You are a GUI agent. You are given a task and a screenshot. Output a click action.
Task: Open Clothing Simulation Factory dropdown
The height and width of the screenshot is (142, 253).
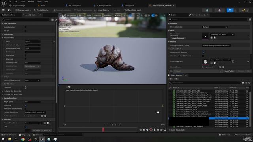[x=216, y=45]
